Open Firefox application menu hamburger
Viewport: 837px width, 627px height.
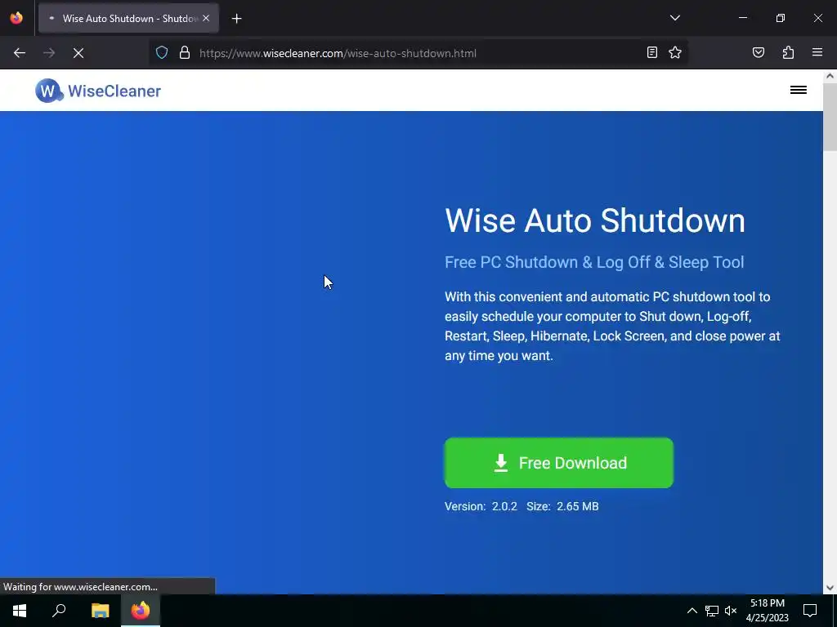click(x=817, y=52)
